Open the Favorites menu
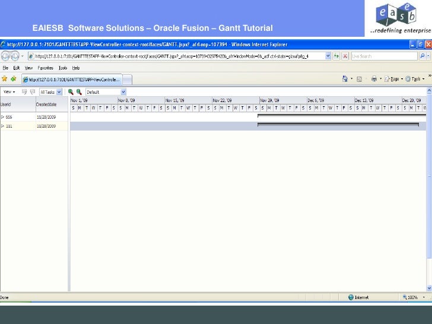 45,68
